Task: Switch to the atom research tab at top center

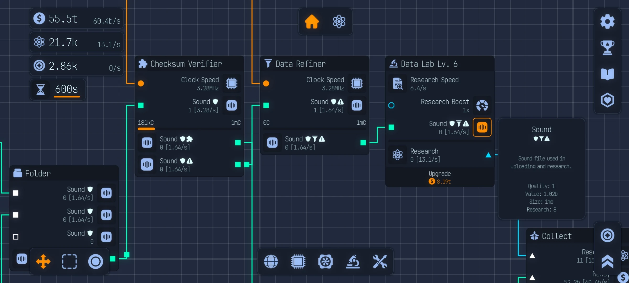Action: (x=339, y=22)
